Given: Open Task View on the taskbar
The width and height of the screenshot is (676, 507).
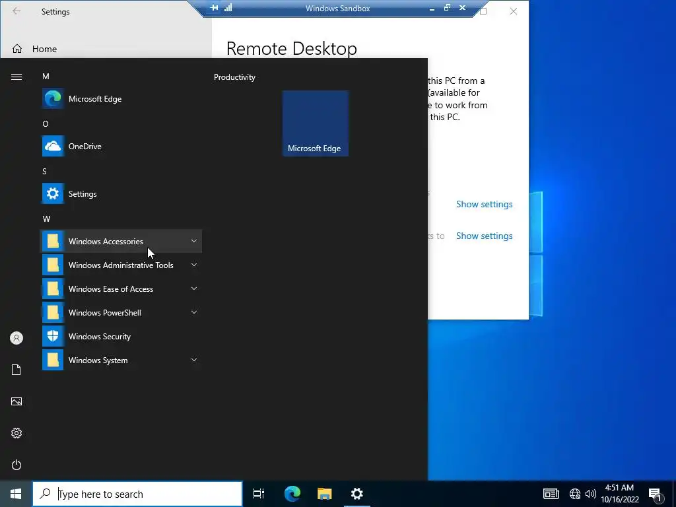Looking at the screenshot, I should pos(259,494).
